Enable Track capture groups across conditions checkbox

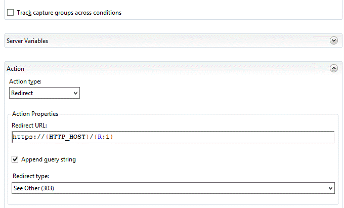click(x=11, y=13)
